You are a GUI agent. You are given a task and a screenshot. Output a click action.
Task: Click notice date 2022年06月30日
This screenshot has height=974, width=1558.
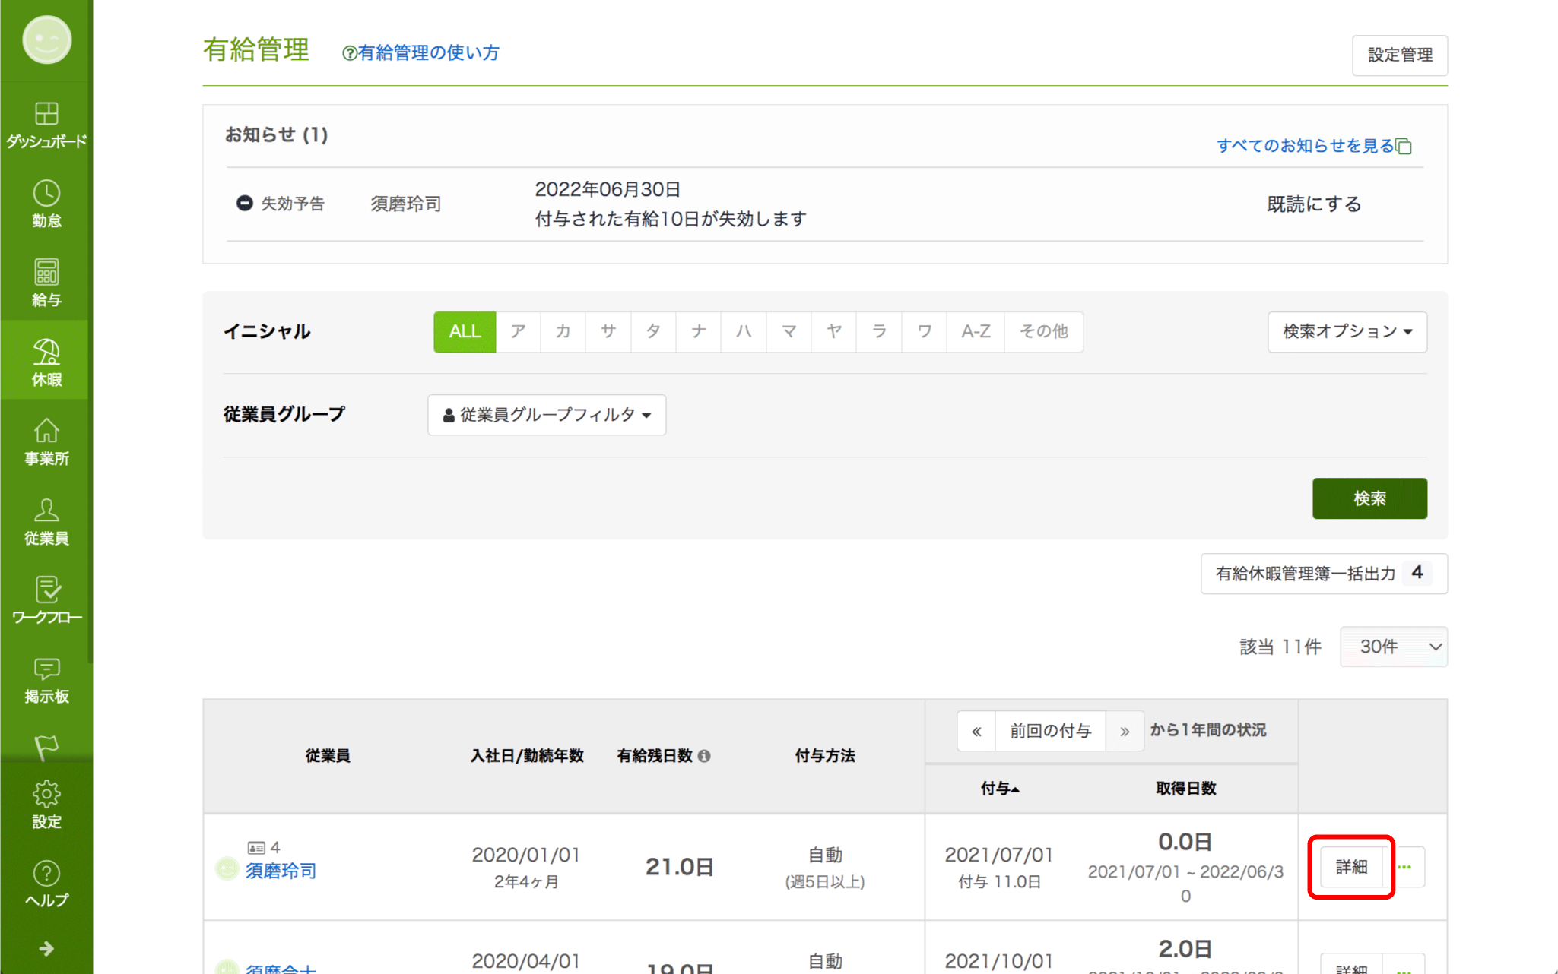[x=608, y=189]
